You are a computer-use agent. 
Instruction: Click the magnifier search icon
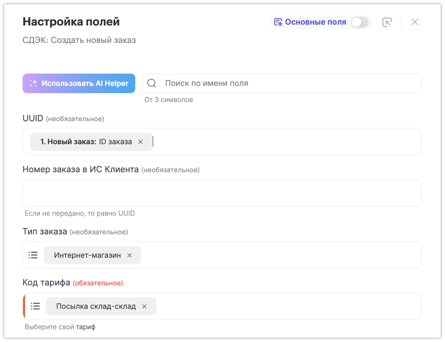tap(152, 83)
